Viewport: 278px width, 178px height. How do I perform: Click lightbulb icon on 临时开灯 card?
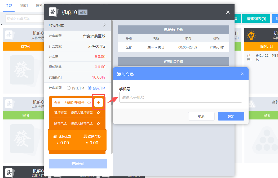[251, 35]
